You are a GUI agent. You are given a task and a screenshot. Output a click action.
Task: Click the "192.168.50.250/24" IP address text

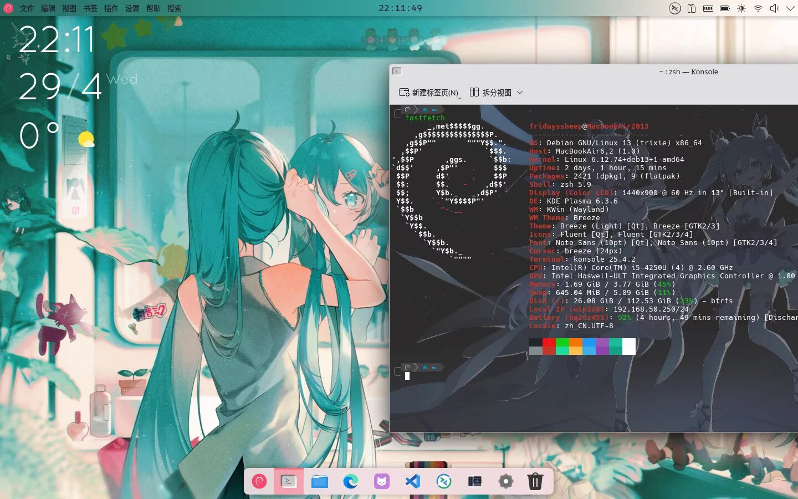pos(651,309)
